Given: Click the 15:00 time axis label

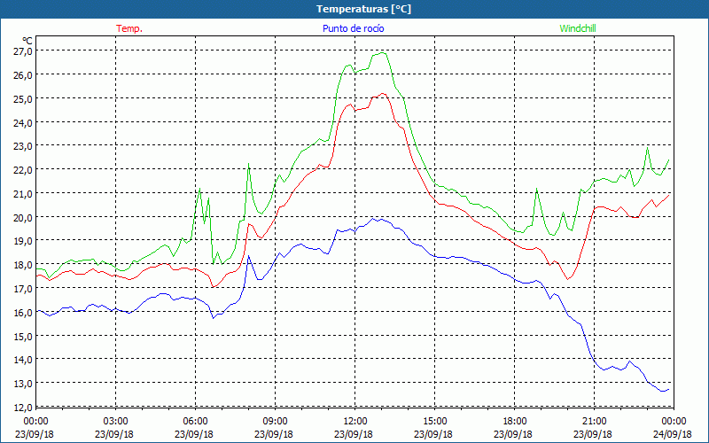Looking at the screenshot, I should tap(434, 422).
